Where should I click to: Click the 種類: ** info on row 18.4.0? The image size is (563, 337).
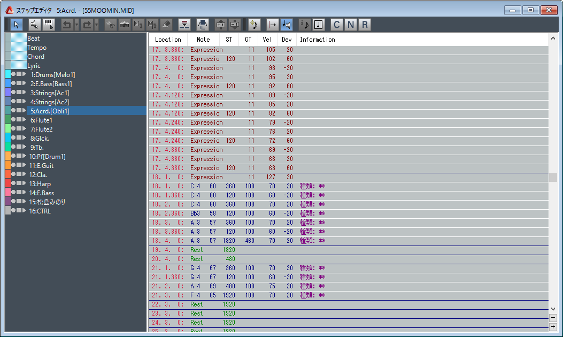click(x=312, y=241)
